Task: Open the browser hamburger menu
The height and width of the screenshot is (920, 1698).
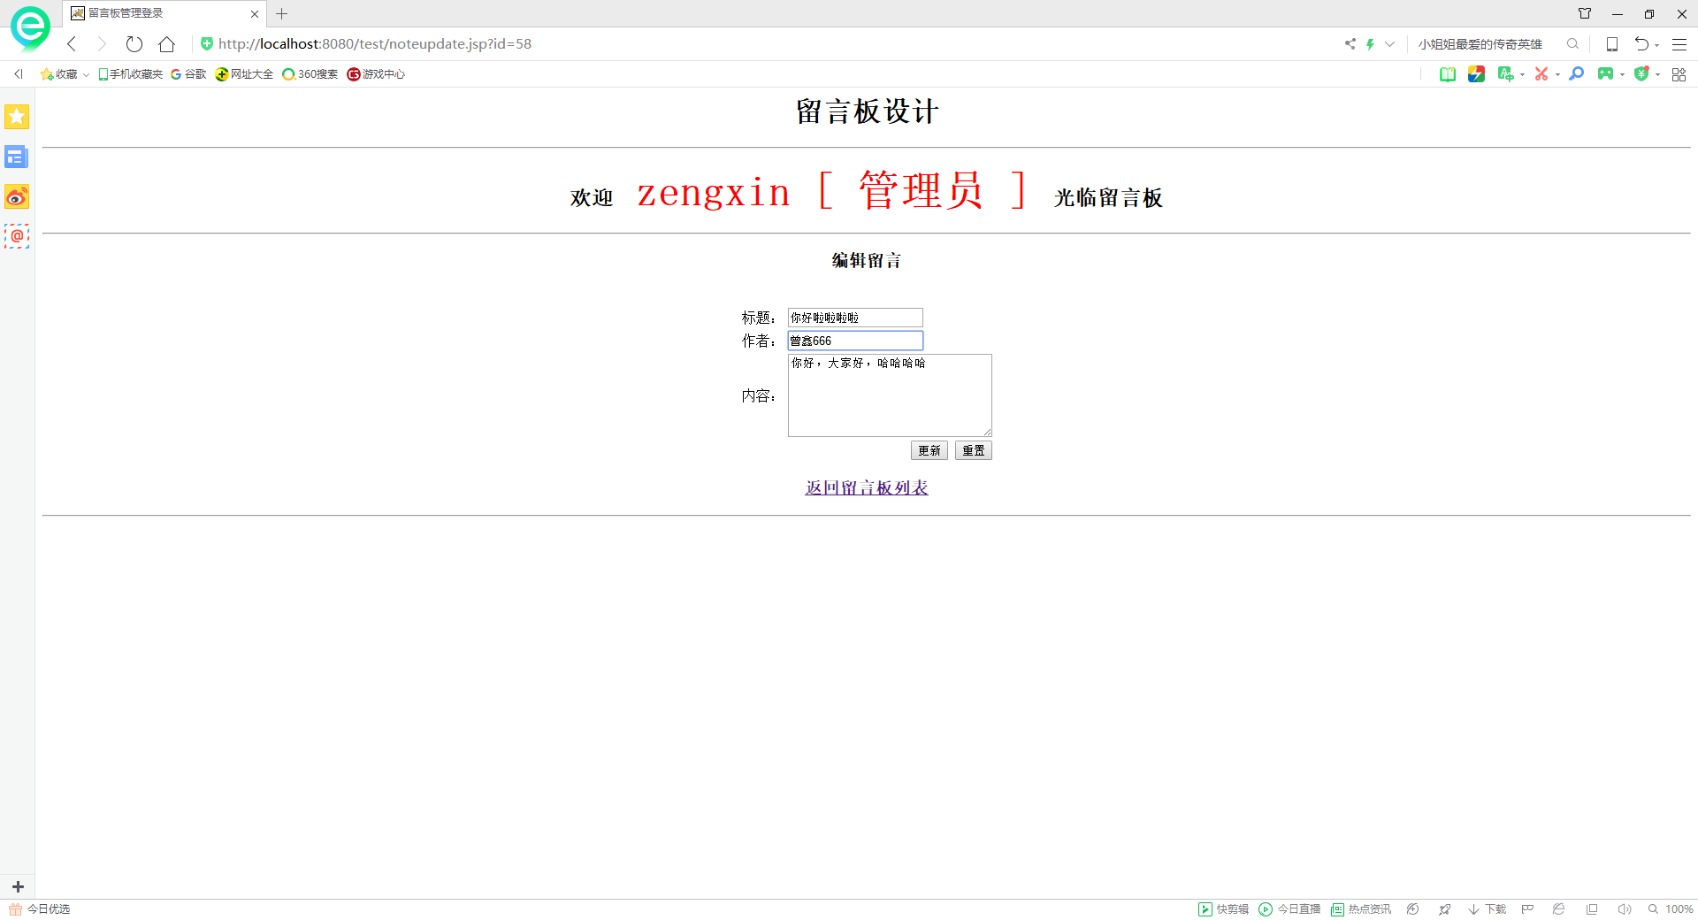Action: (1679, 43)
